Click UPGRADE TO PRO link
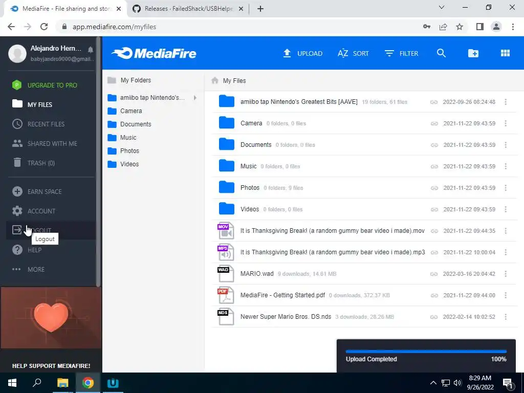This screenshot has height=393, width=524. coord(45,85)
